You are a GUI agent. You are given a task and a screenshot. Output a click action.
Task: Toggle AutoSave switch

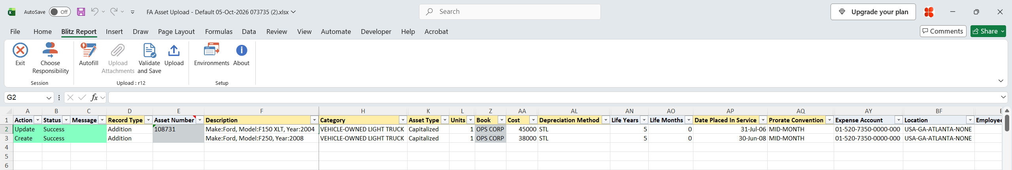[60, 12]
